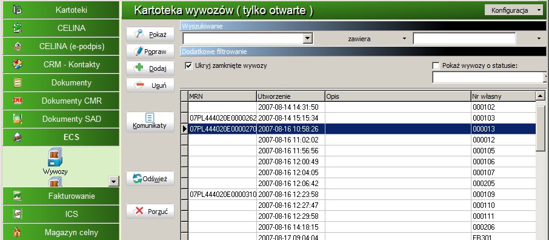Image resolution: width=549 pixels, height=240 pixels.
Task: Open the Kartoteki menu section
Action: pos(61,10)
